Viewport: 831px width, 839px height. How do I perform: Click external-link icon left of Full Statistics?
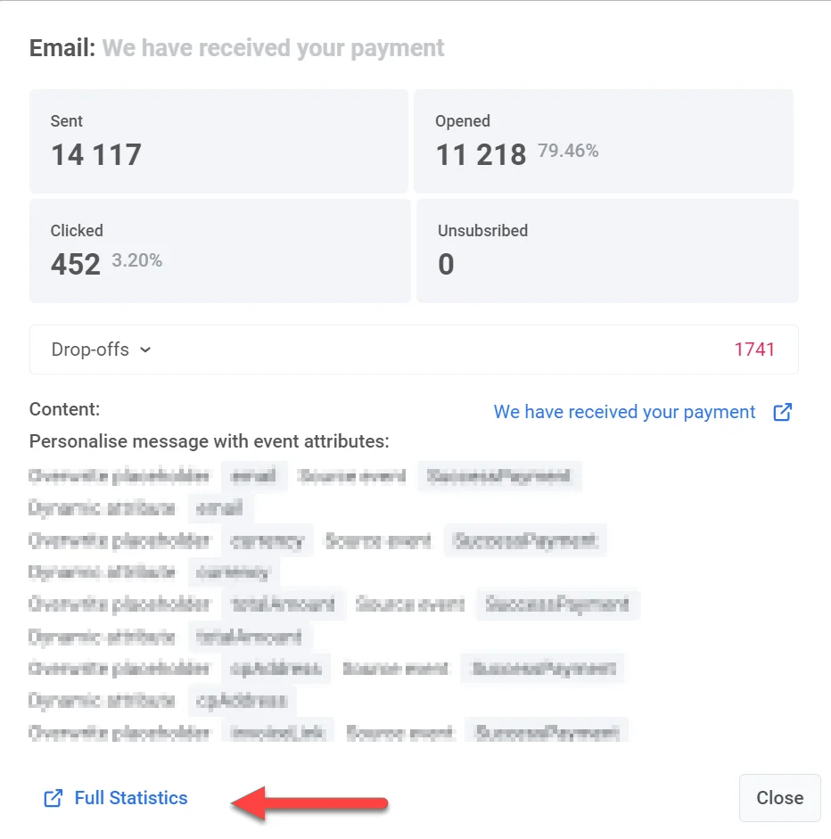coord(53,798)
